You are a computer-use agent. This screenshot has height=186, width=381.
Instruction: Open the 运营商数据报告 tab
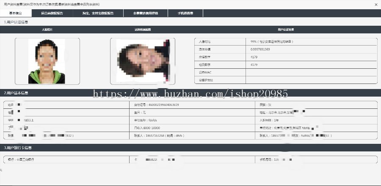click(x=52, y=13)
